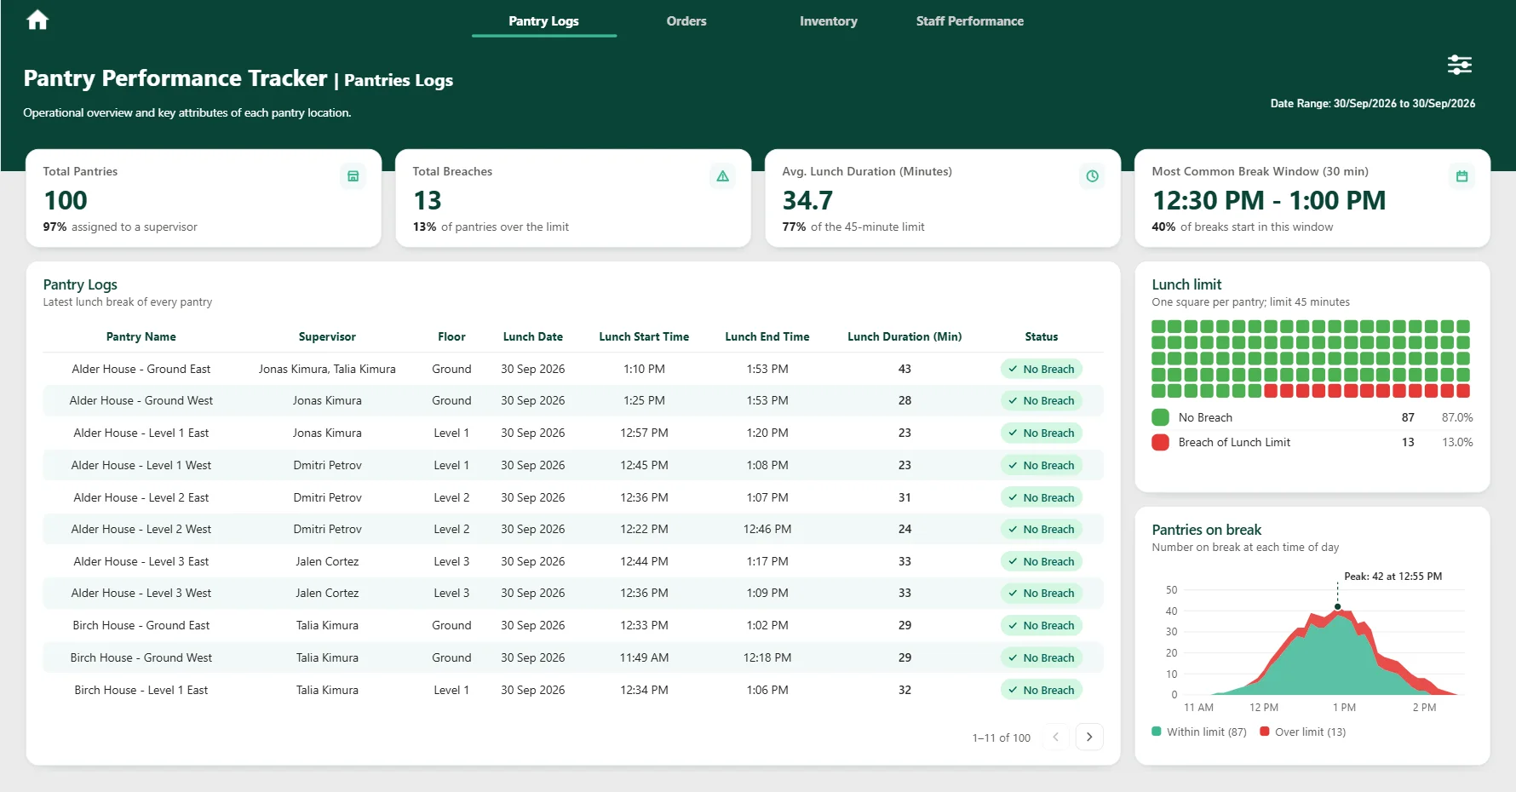
Task: Sort by Lunch Duration (Min) header
Action: 904,336
